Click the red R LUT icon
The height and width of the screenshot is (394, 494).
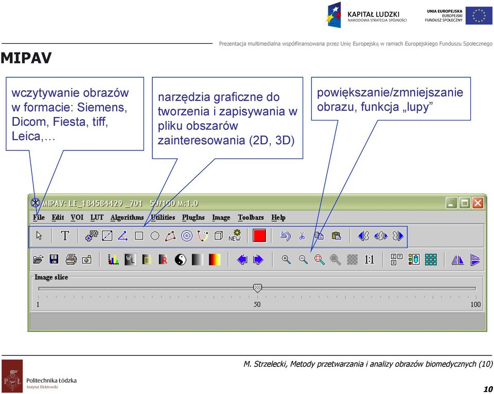[x=163, y=260]
